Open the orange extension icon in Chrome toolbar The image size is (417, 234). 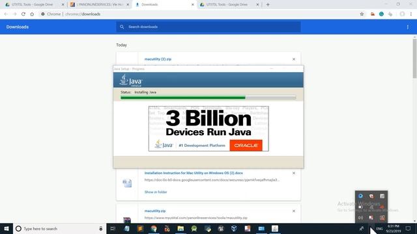(x=373, y=14)
